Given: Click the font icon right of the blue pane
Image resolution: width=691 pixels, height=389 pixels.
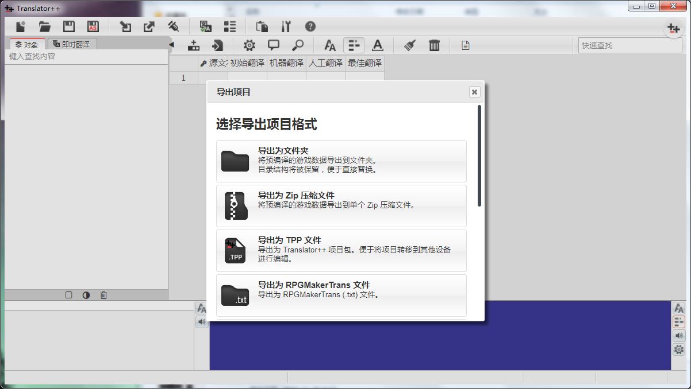Looking at the screenshot, I should point(679,308).
